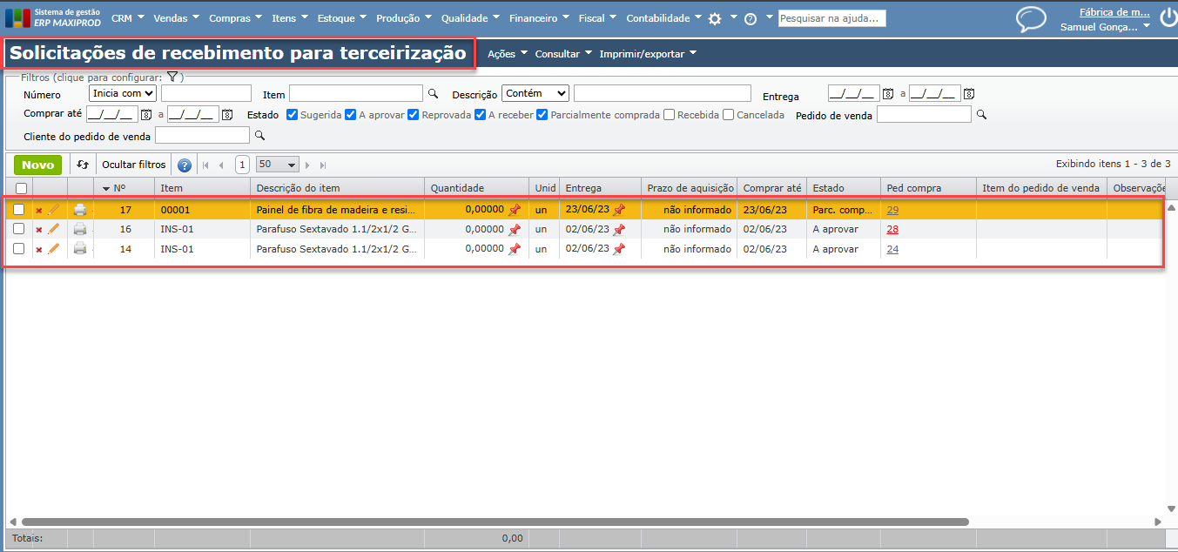Screen dimensions: 1178x552
Task: Expand the Consultar menu
Action: 563,54
